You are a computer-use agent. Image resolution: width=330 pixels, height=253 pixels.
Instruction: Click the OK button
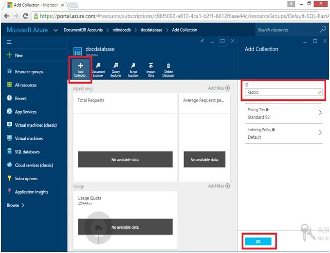tap(258, 241)
